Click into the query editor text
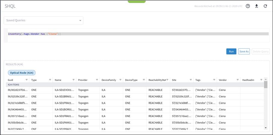The width and height of the screenshot is (273, 135). click(x=34, y=34)
